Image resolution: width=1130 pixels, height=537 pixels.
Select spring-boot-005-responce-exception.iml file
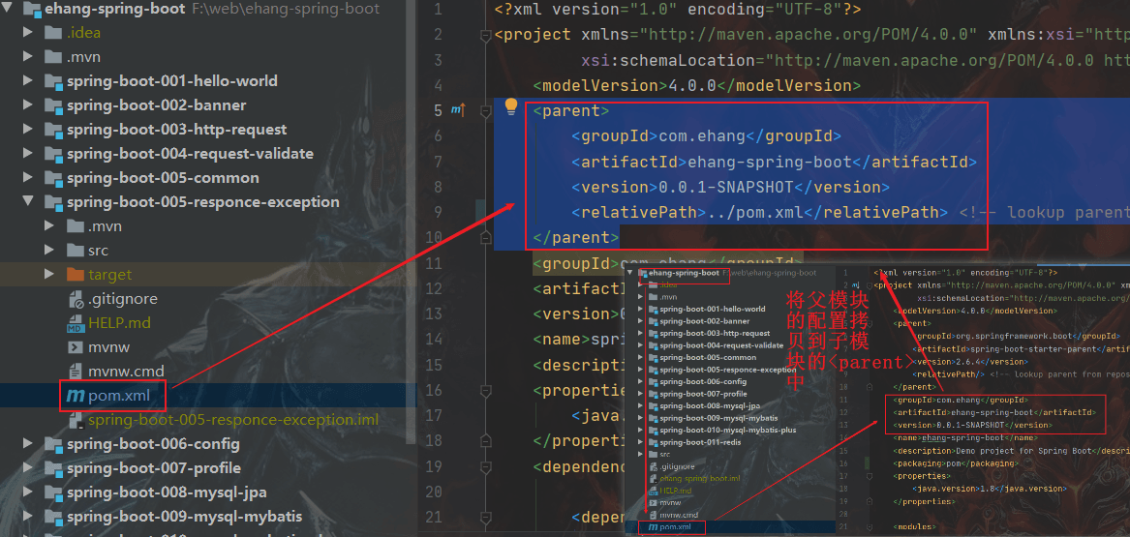233,420
